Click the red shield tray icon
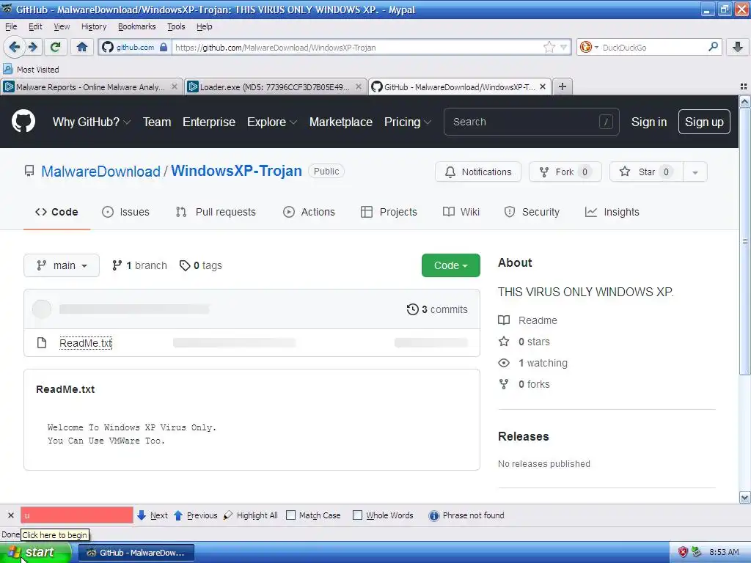751x563 pixels. click(x=683, y=552)
